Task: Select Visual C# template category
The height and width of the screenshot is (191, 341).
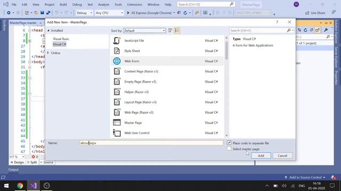Action: pyautogui.click(x=59, y=44)
